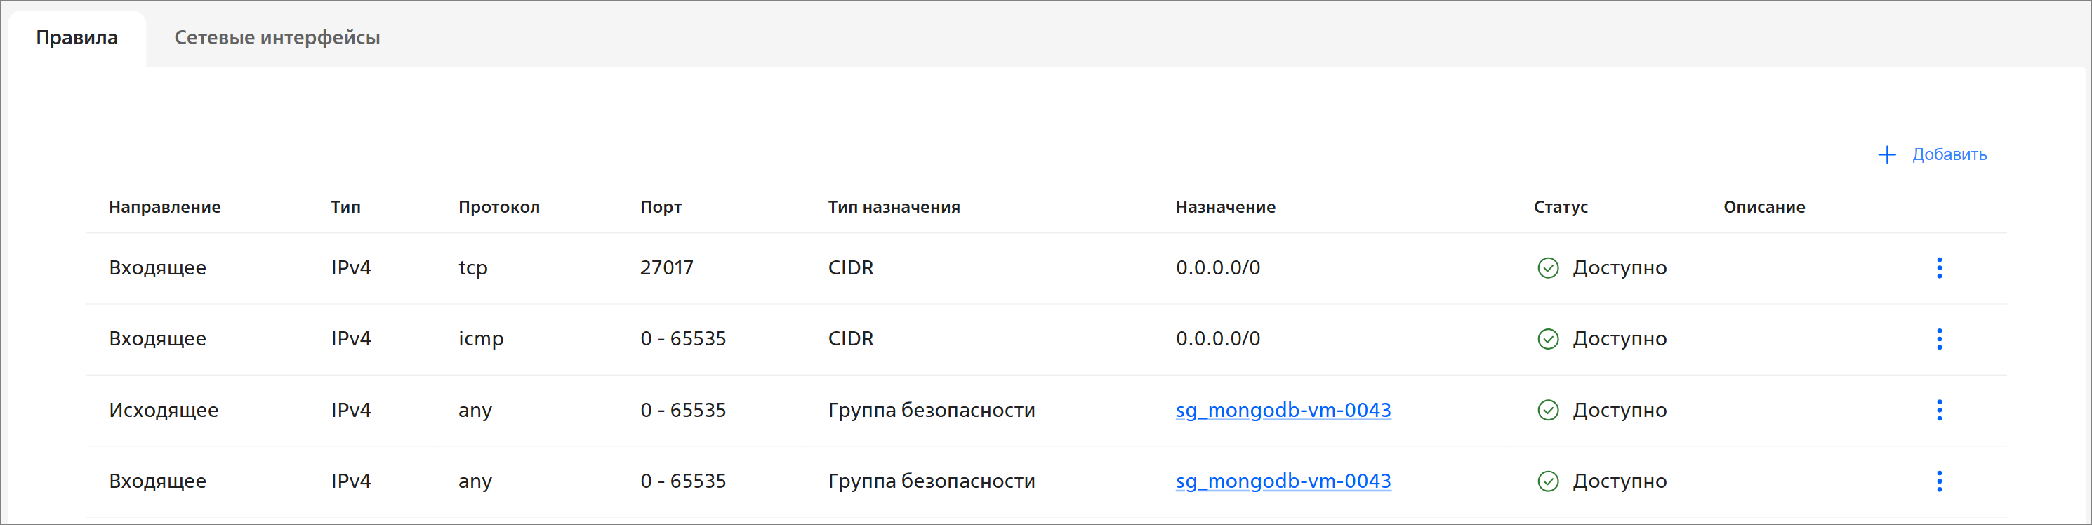
Task: Click the plus icon next to Добавить
Action: (x=1886, y=154)
